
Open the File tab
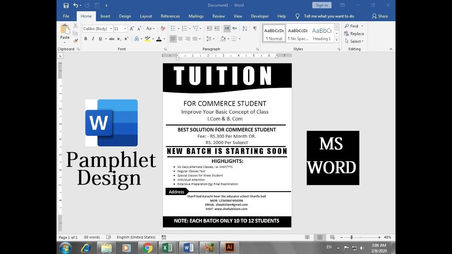(x=66, y=16)
